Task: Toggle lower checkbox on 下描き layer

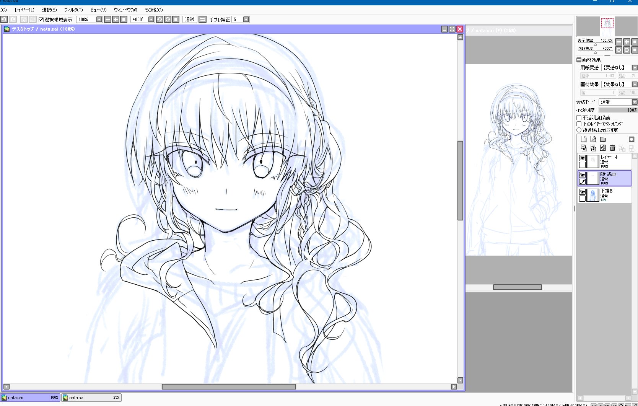Action: click(x=582, y=199)
